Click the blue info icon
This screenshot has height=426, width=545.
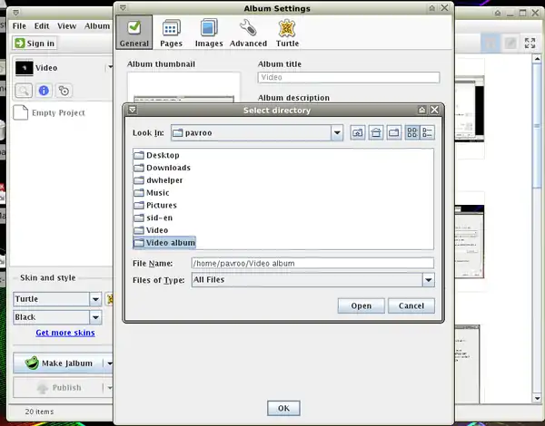43,91
